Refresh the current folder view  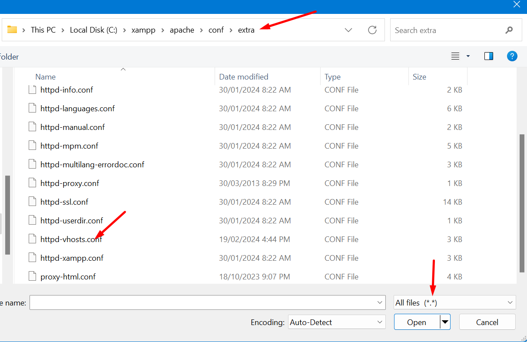coord(372,30)
